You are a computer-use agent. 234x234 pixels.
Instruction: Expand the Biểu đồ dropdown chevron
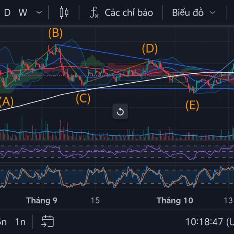click(213, 12)
